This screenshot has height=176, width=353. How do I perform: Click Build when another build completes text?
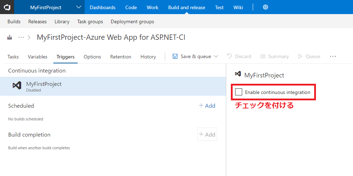pyautogui.click(x=39, y=148)
